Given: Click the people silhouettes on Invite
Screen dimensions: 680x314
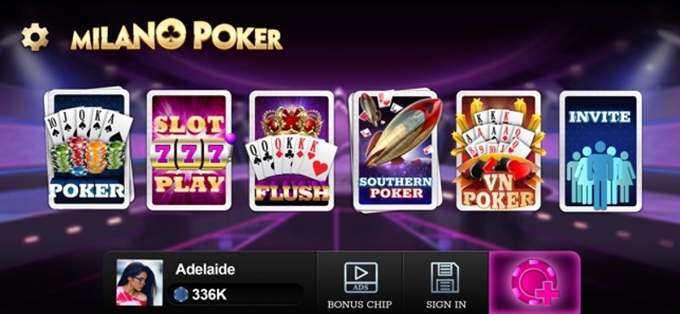Looking at the screenshot, I should point(600,174).
